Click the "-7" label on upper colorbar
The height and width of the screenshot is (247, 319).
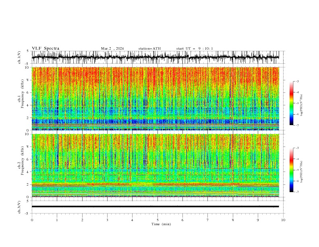297,125
